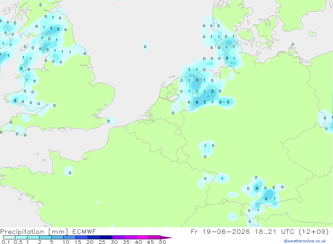Click the 35–40 mm purple legend swatch

[x=130, y=237]
